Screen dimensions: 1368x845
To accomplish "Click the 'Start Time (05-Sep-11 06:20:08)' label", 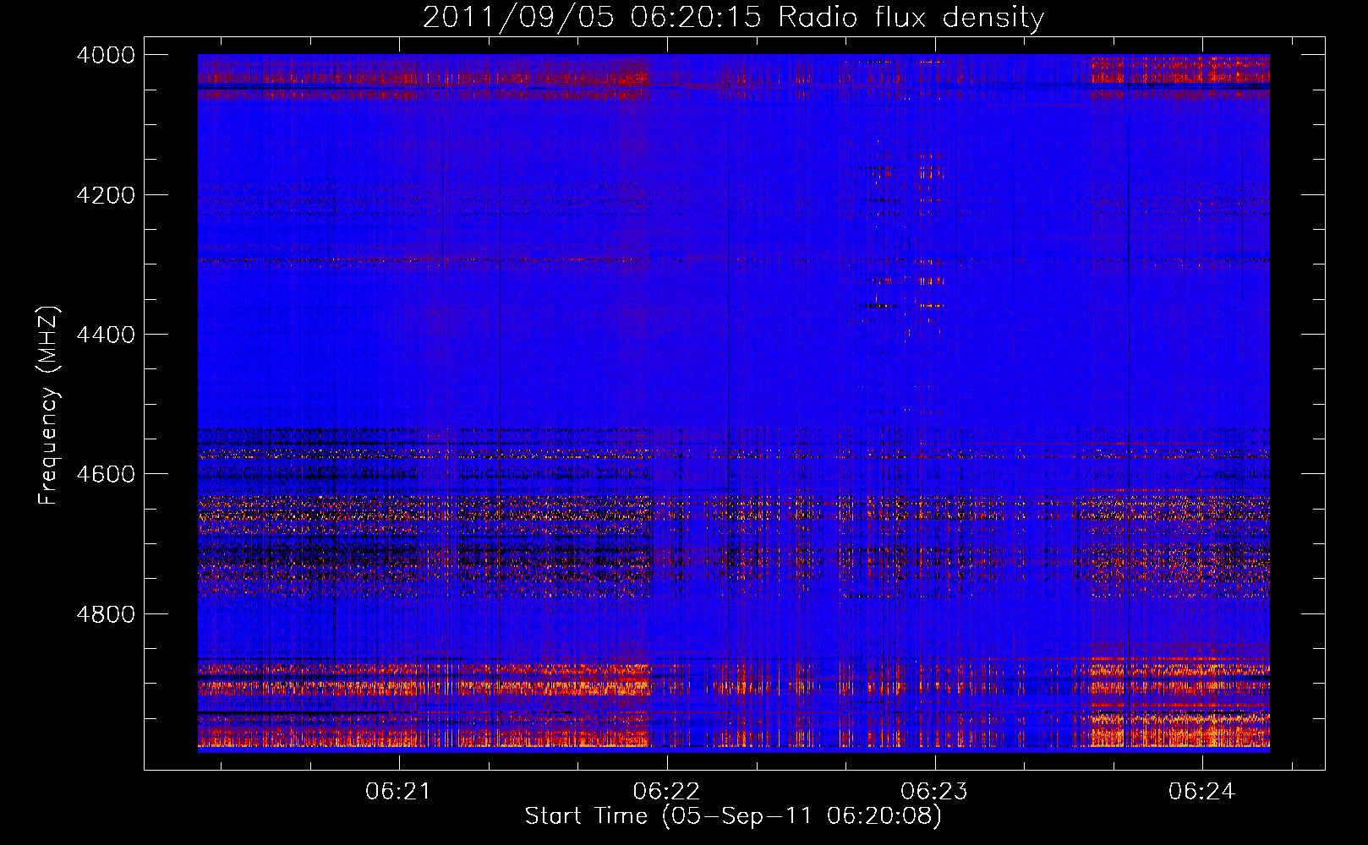I will click(733, 816).
